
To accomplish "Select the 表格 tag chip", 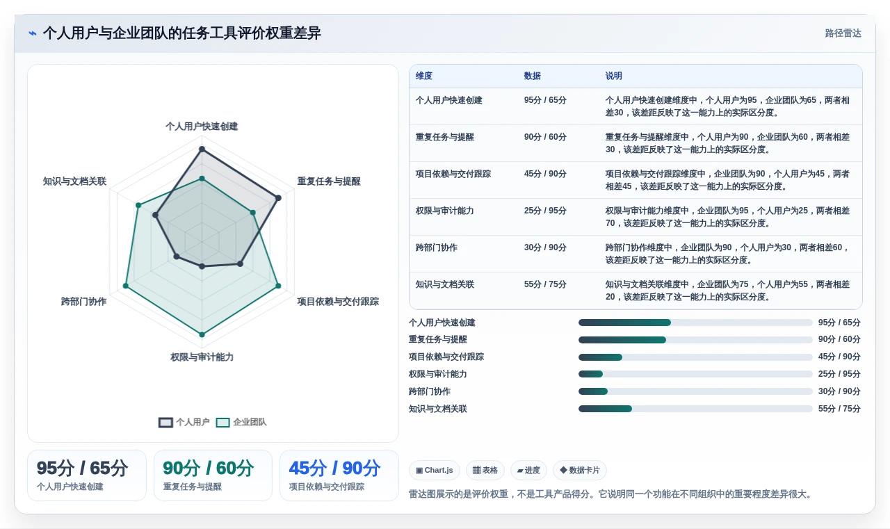I will pyautogui.click(x=485, y=471).
